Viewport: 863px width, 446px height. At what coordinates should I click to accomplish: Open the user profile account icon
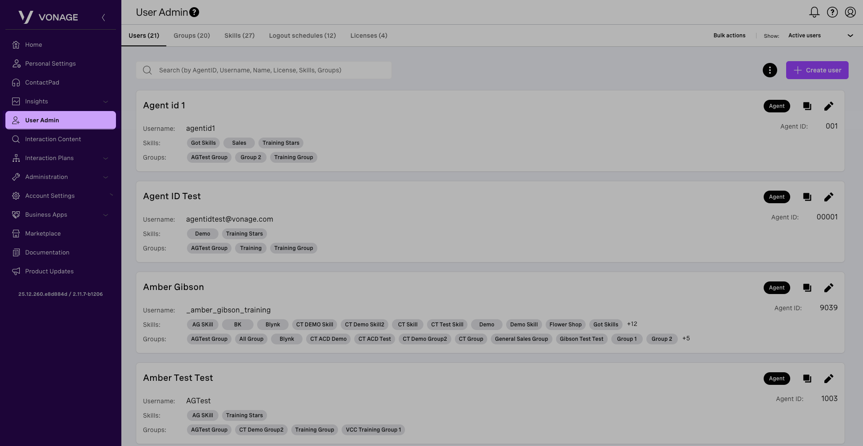[x=850, y=12]
